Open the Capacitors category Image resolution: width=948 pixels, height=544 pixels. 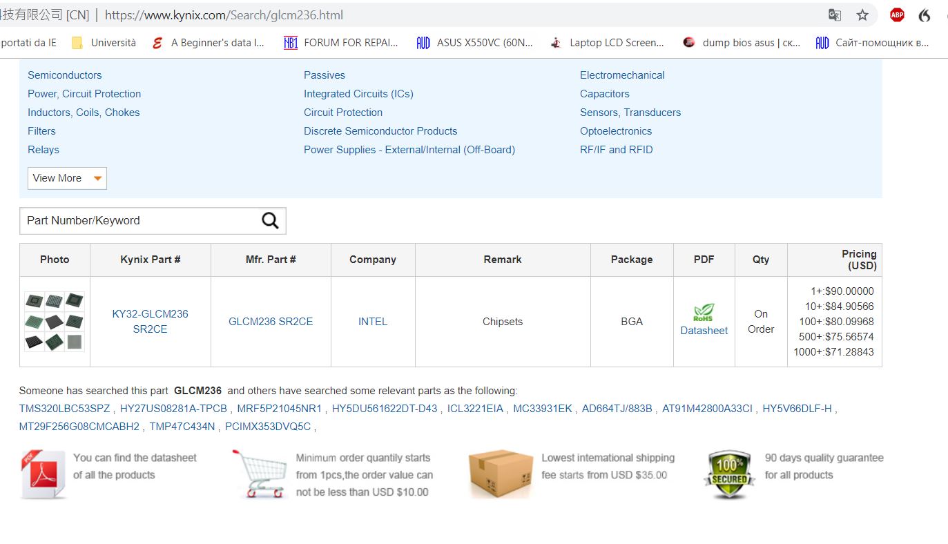605,94
